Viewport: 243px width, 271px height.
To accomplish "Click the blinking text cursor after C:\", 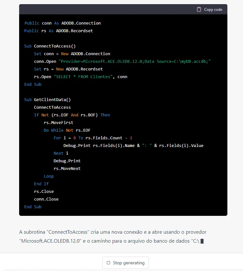I will [x=202, y=241].
